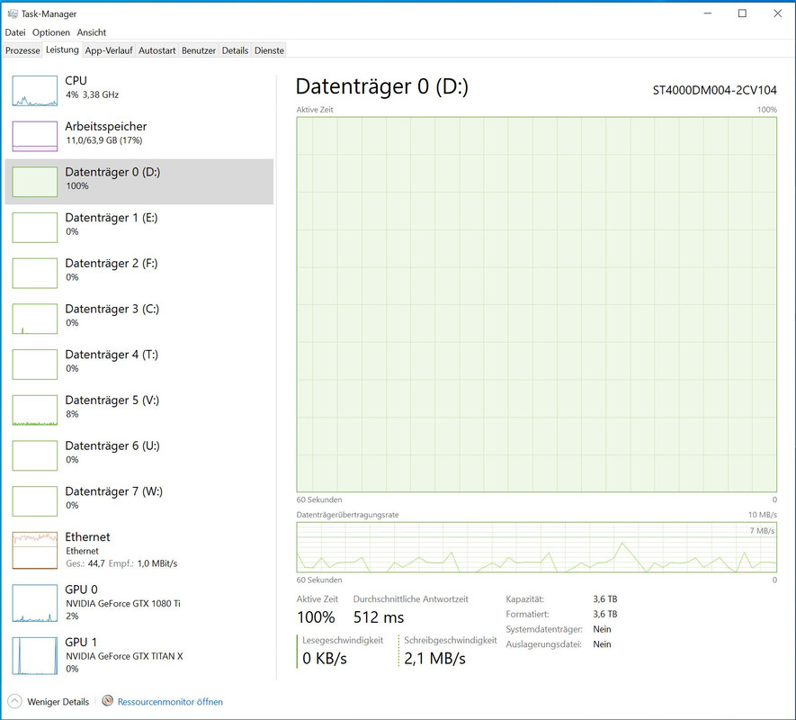Select Datenträger 0 (D:) thumbnail
796x720 pixels.
pyautogui.click(x=35, y=182)
